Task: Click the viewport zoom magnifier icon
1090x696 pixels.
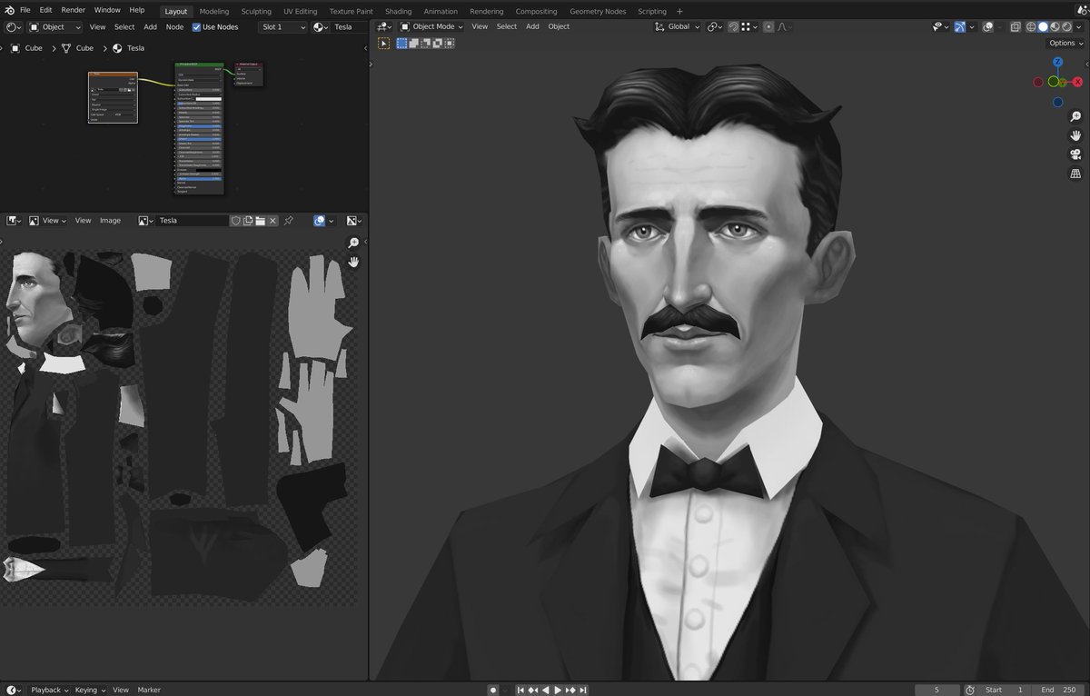Action: pyautogui.click(x=1075, y=116)
